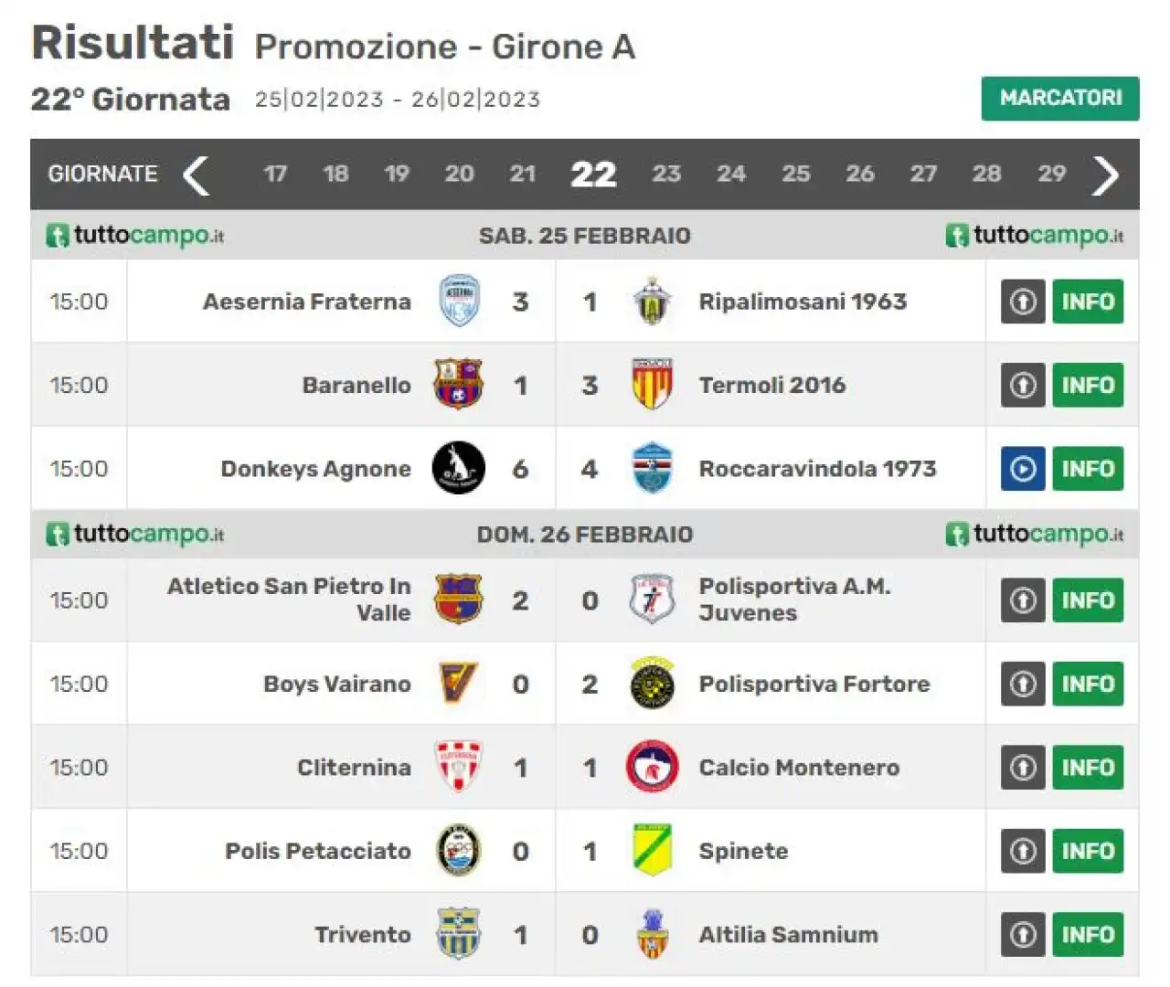Click the Calcio Montenero round crest
The height and width of the screenshot is (987, 1170).
click(x=652, y=767)
